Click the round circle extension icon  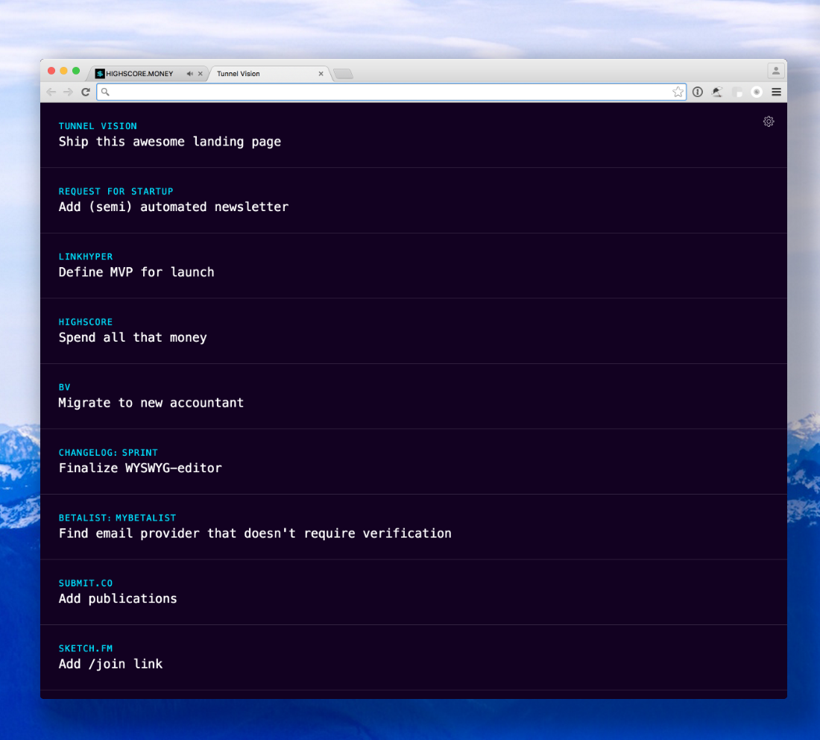tap(756, 92)
